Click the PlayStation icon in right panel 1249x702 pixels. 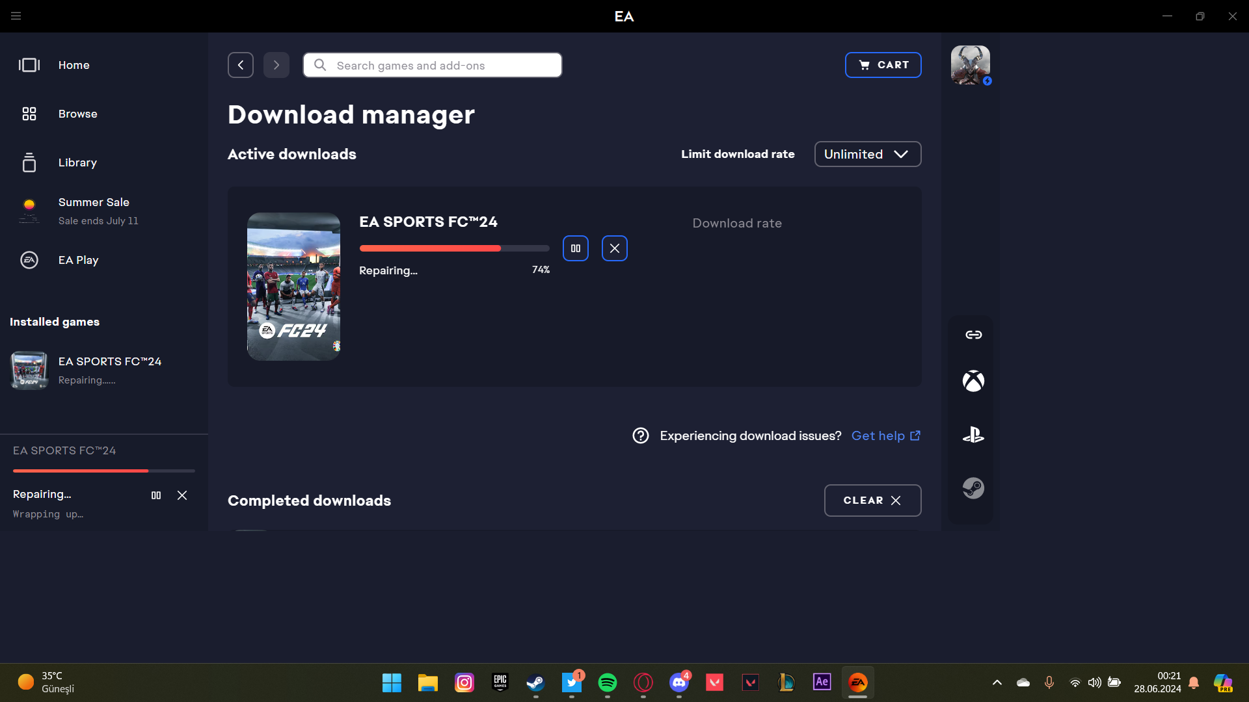click(x=973, y=434)
